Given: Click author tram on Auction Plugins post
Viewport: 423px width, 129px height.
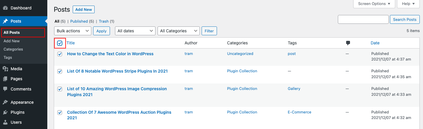Looking at the screenshot, I should [x=189, y=112].
